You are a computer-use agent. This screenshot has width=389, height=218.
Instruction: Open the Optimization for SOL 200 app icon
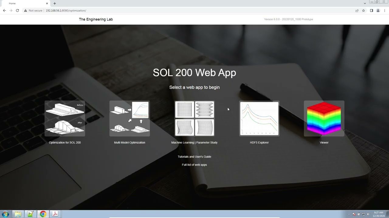click(x=65, y=118)
